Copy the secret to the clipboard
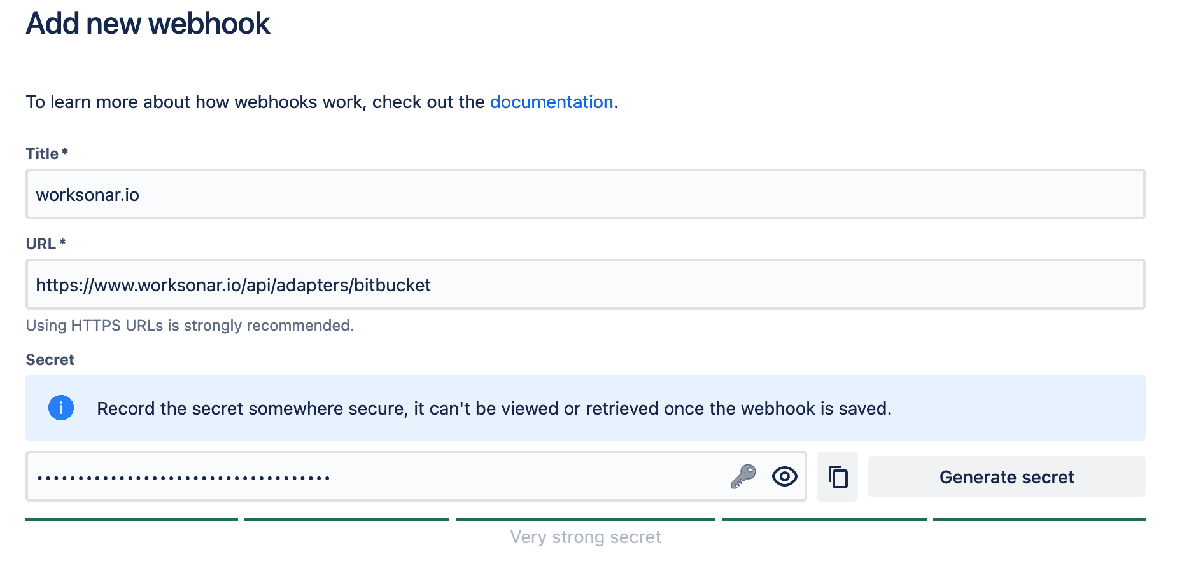 point(838,476)
